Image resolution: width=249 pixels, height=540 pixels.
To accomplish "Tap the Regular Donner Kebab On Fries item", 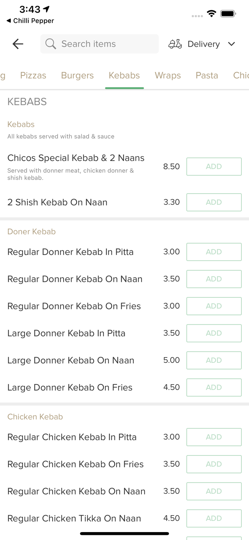I will [74, 306].
